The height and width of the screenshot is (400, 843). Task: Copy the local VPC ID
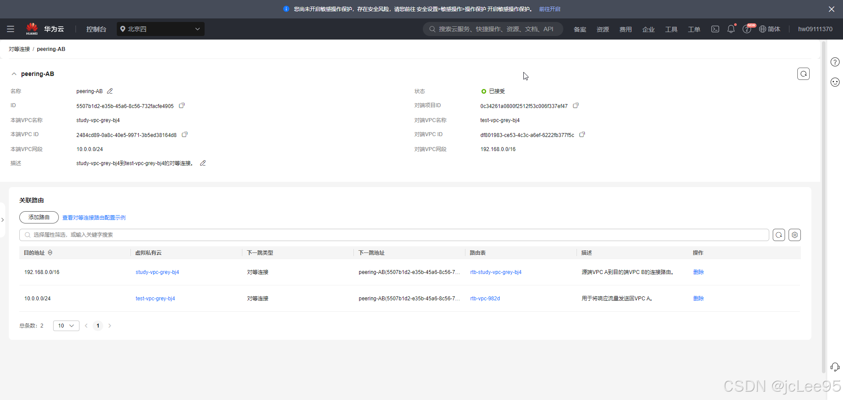(185, 134)
